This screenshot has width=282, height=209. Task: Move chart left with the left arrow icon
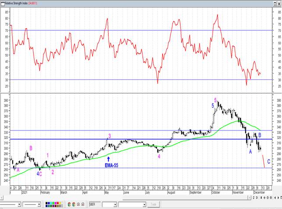point(275,198)
